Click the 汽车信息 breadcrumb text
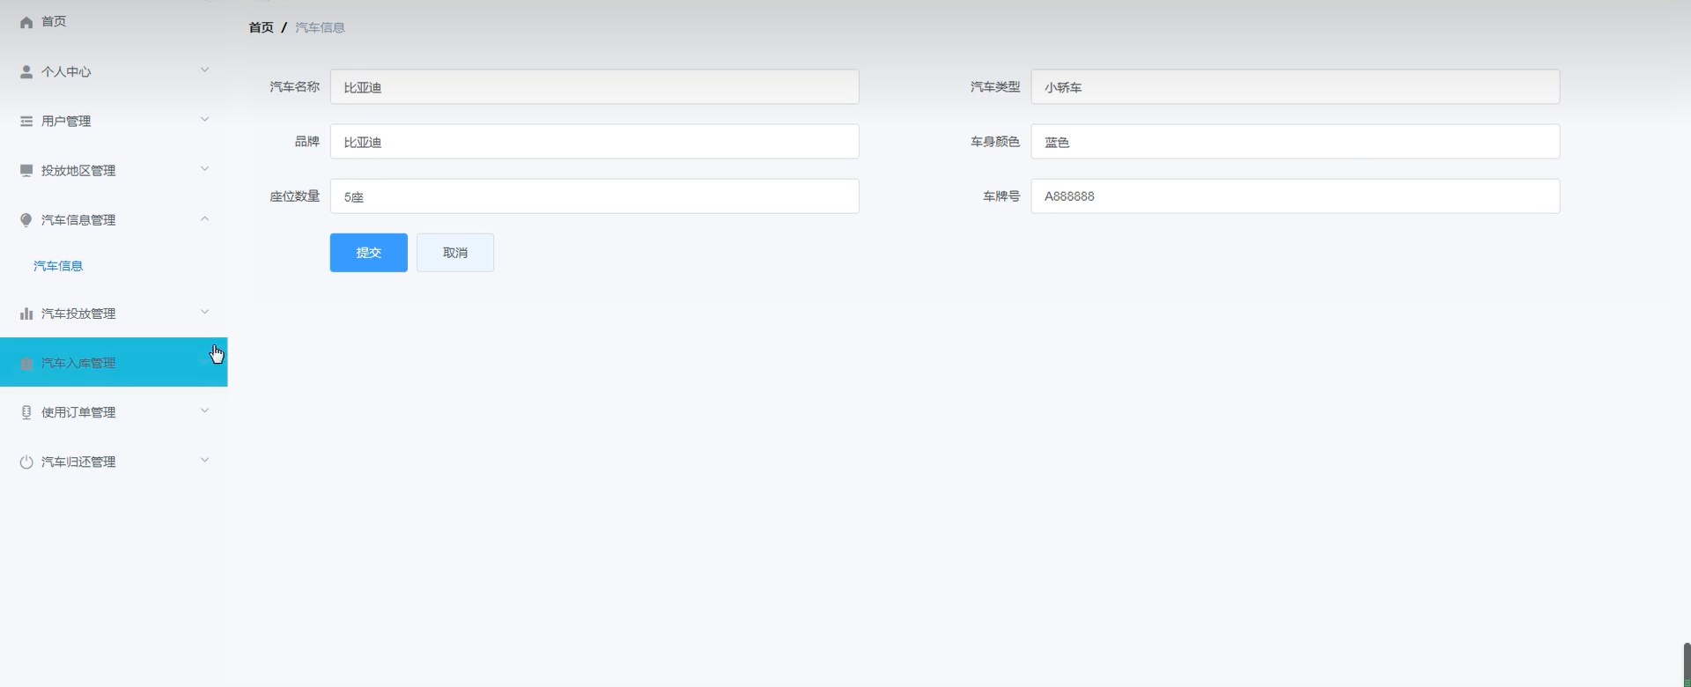This screenshot has width=1691, height=687. point(320,27)
